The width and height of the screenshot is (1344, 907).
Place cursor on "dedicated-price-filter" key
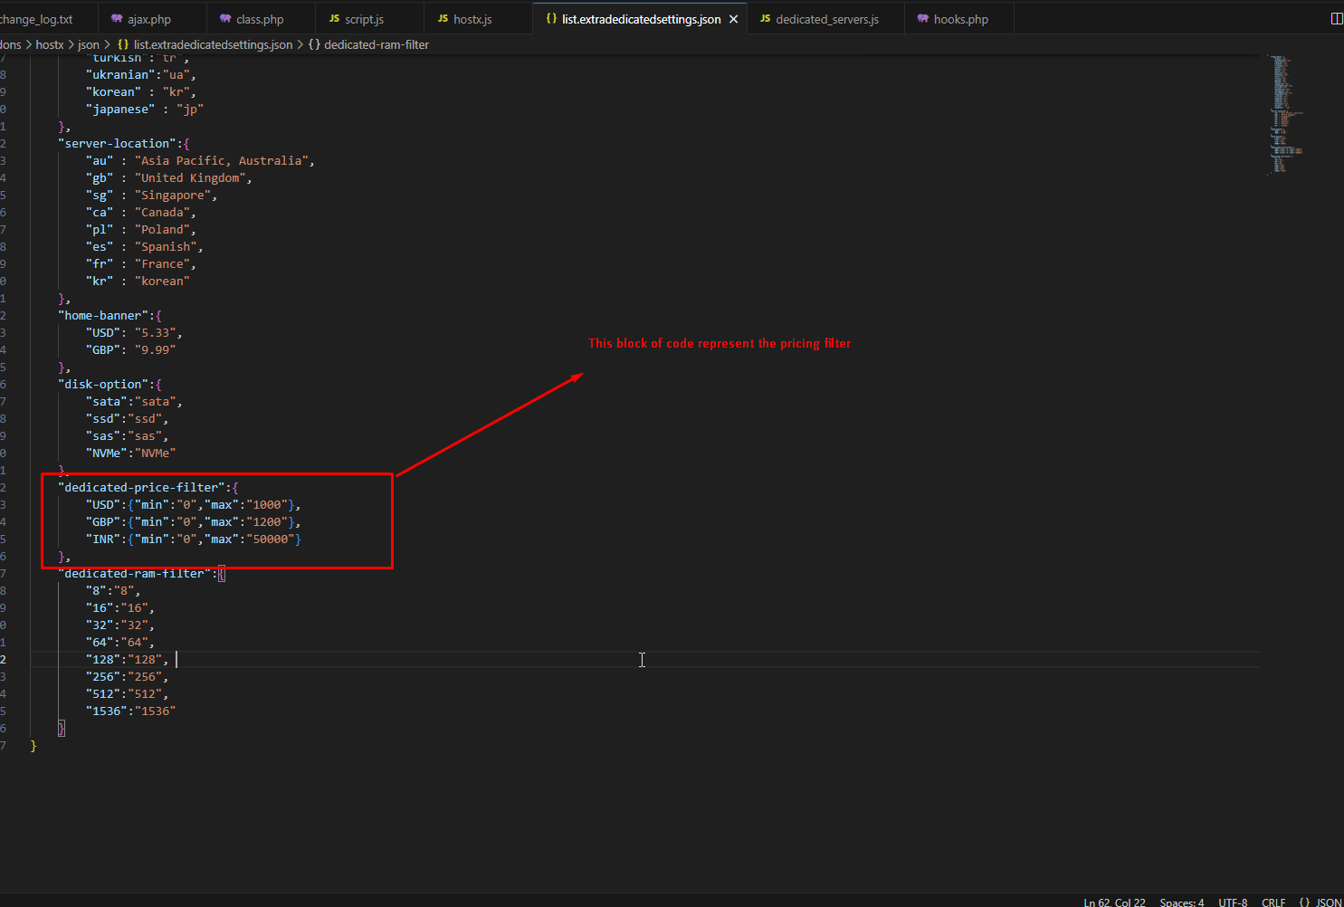click(141, 487)
